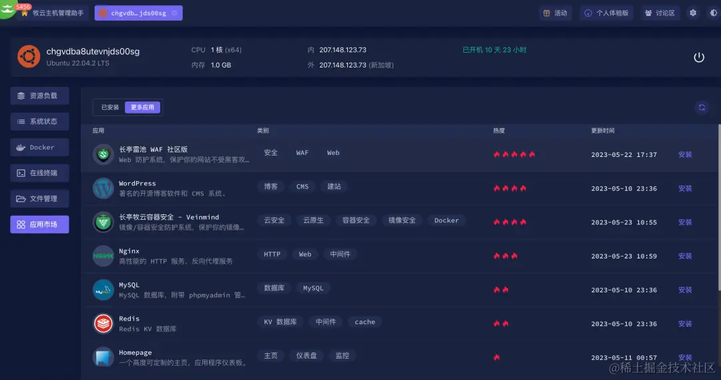Click the 容器安全 tag

[x=356, y=220]
